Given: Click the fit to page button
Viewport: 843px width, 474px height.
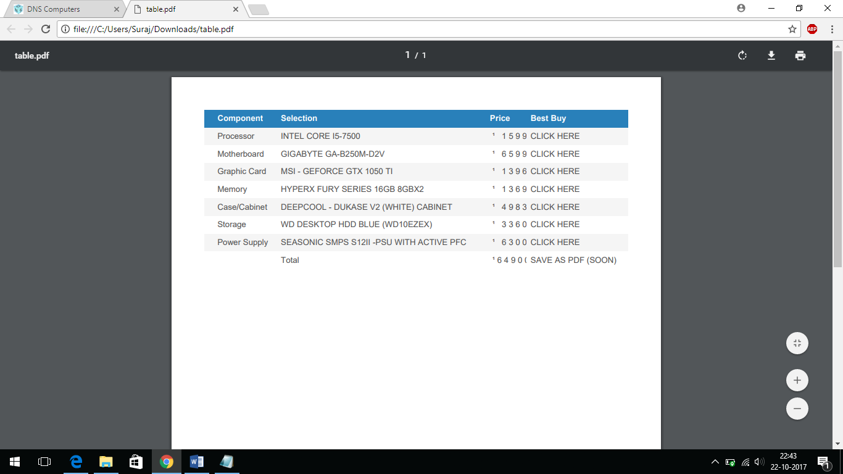Looking at the screenshot, I should [x=797, y=343].
